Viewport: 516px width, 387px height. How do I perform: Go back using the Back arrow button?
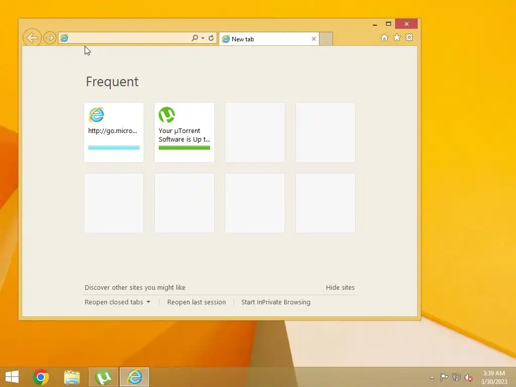[32, 37]
